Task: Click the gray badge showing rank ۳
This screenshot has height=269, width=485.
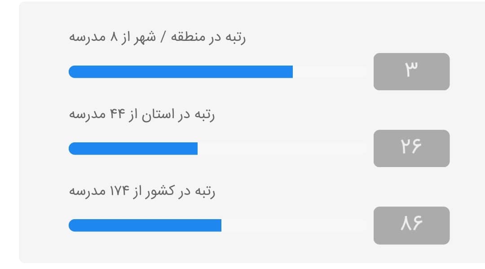Action: [x=411, y=71]
